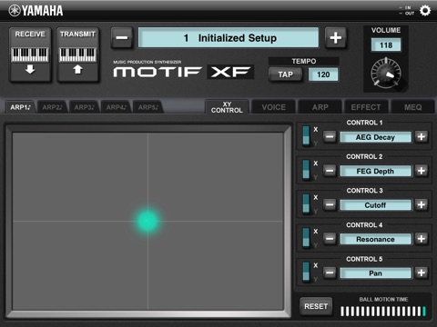Select the volume value 118 field
Screen dimensions: 437x327
click(386, 45)
